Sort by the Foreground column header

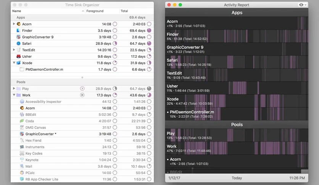[102, 11]
